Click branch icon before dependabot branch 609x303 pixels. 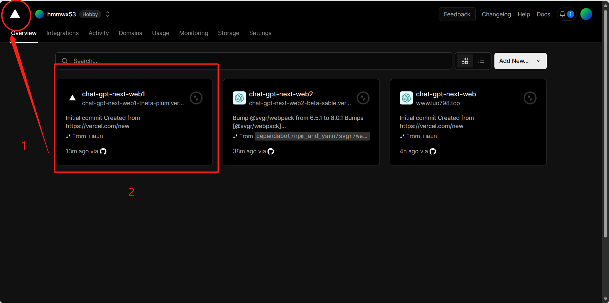click(235, 136)
